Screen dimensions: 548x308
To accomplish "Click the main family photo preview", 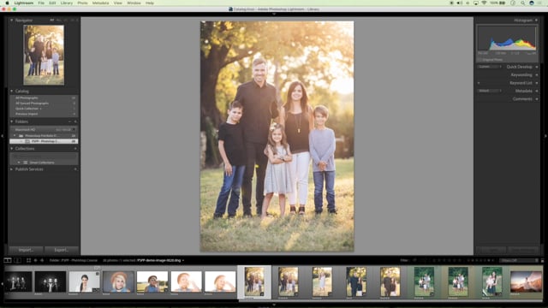I will 277,136.
